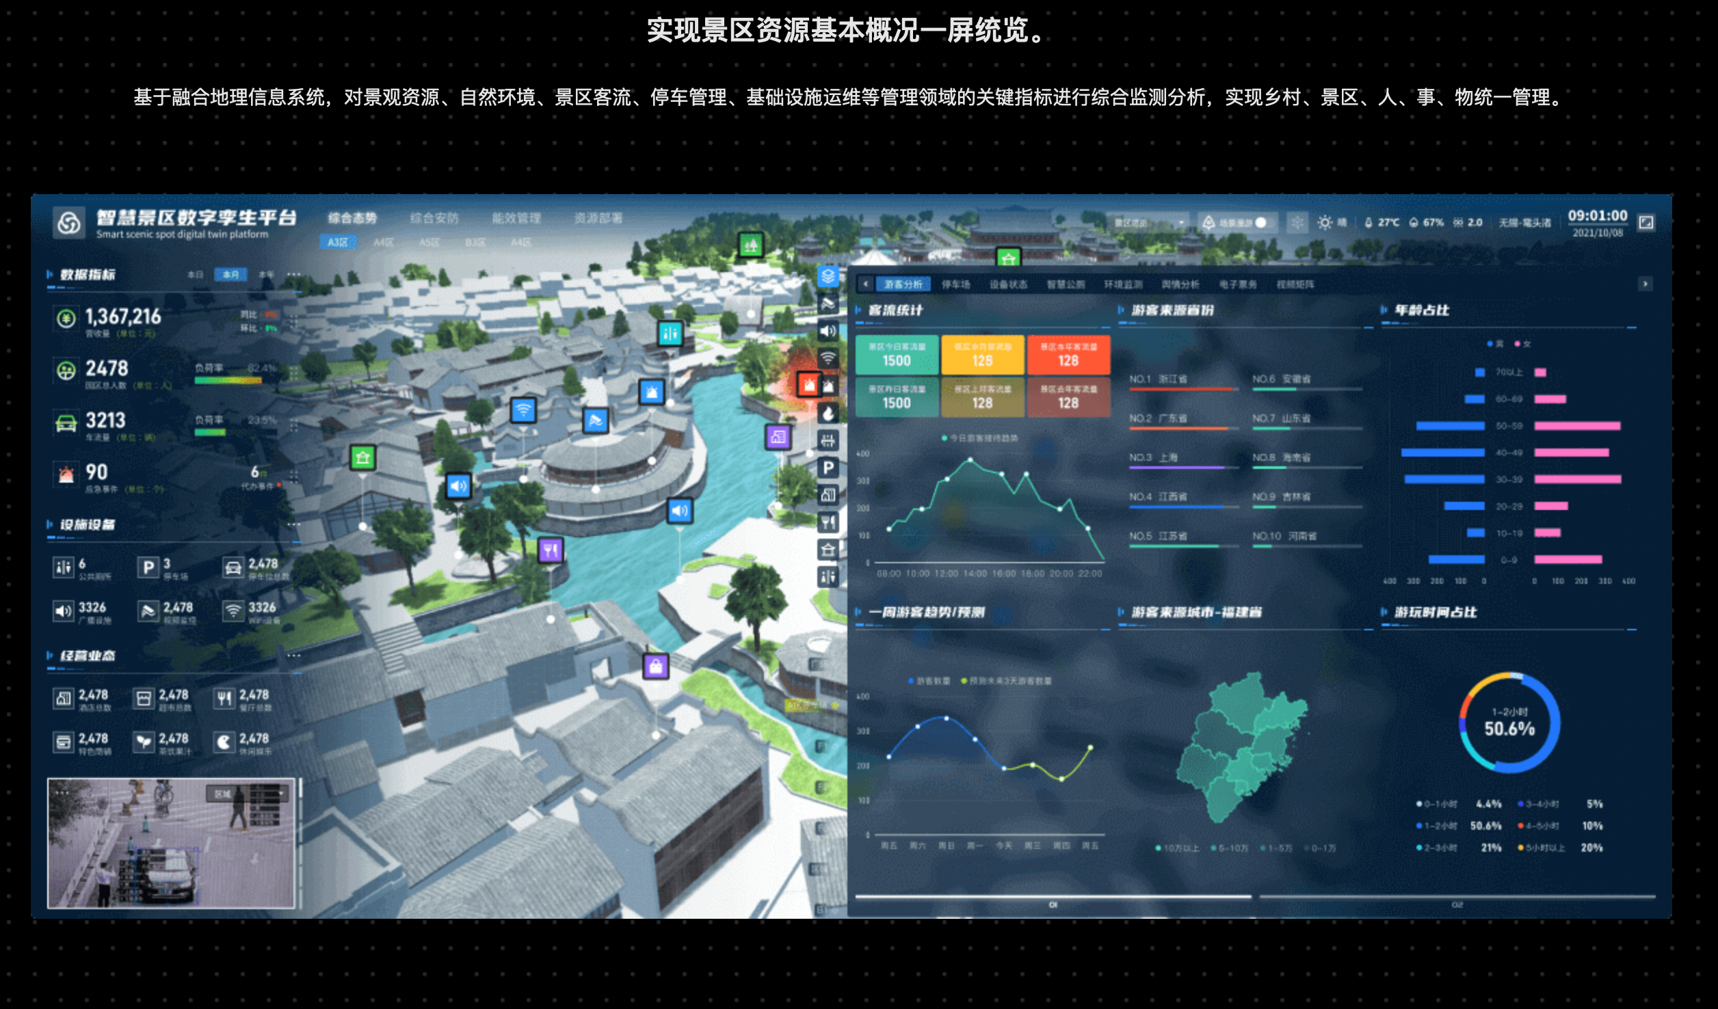The height and width of the screenshot is (1009, 1718).
Task: Open the 综合安防 menu
Action: coord(434,218)
